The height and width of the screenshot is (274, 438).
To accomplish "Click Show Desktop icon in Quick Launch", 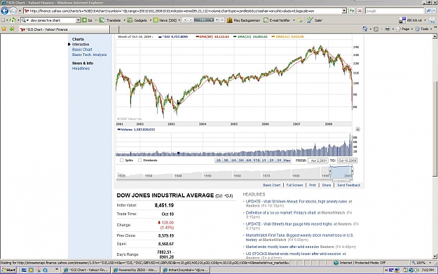I will click(24, 270).
